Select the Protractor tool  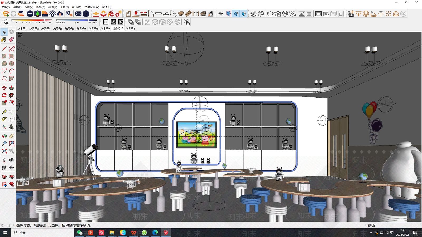coord(4,119)
